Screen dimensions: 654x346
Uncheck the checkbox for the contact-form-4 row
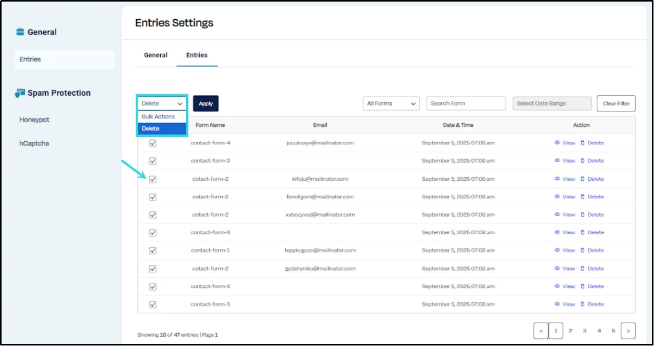point(152,142)
